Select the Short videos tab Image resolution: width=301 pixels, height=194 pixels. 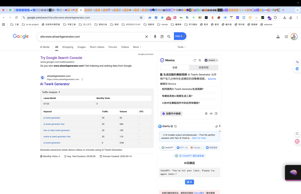[97, 47]
